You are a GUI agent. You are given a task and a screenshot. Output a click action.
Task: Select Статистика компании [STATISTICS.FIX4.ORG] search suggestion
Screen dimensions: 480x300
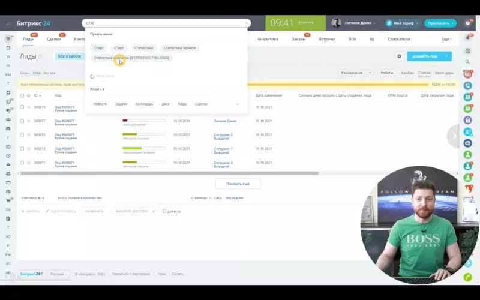[x=131, y=58]
